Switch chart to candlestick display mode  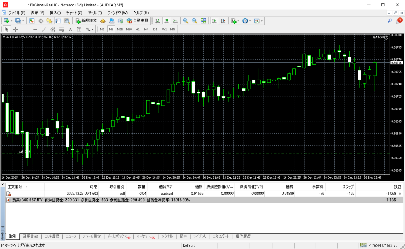point(167,21)
